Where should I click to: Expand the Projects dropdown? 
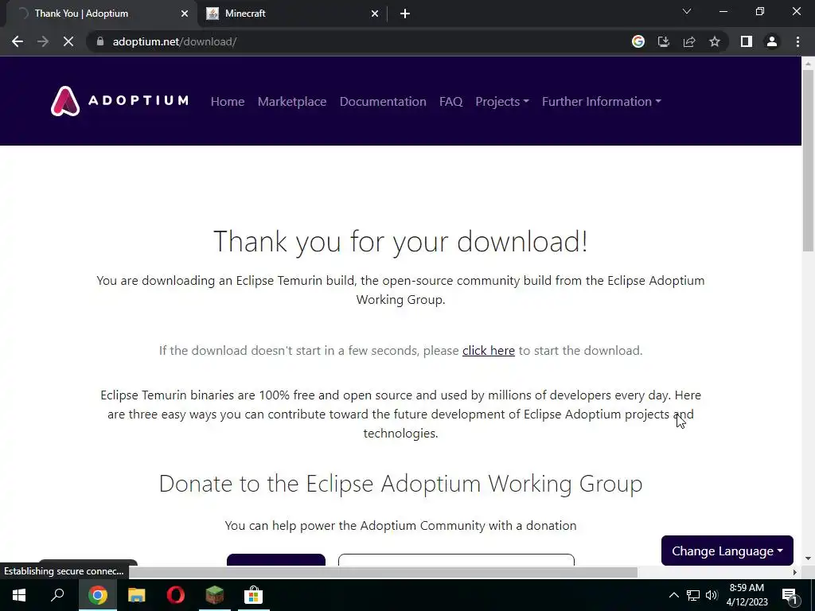(x=502, y=101)
